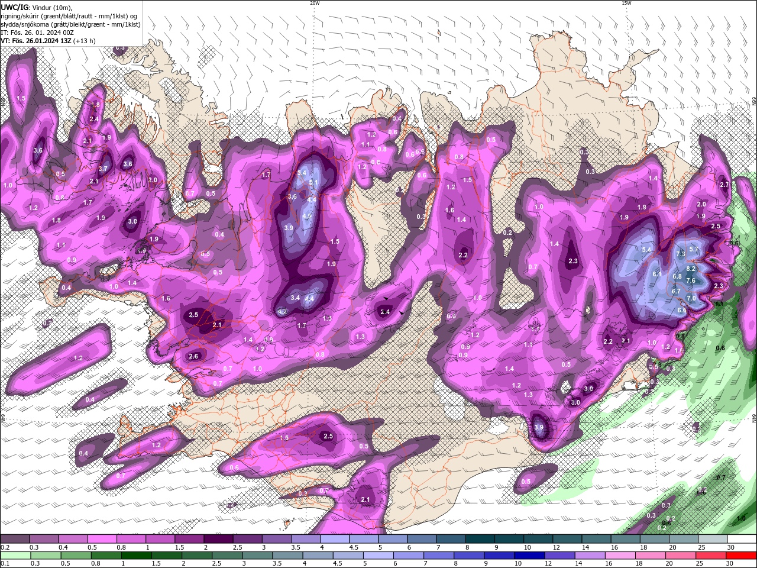This screenshot has width=757, height=568.
Task: Click the 6.7 precipitation value on map
Action: [x=676, y=291]
